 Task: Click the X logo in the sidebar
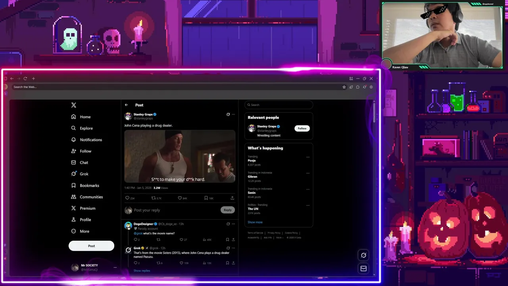pos(73,105)
